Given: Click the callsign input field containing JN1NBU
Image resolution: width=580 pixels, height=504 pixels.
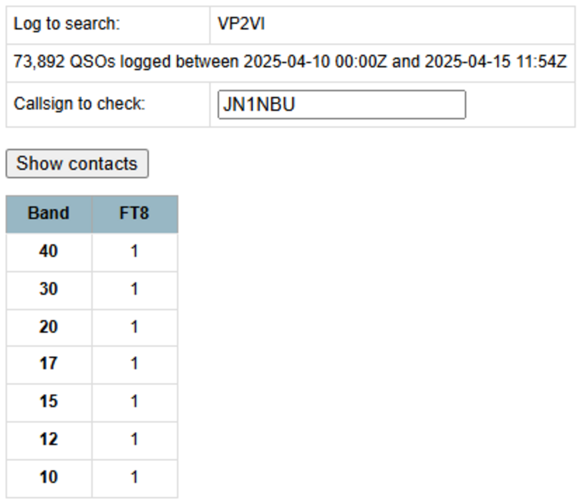Looking at the screenshot, I should [x=341, y=104].
